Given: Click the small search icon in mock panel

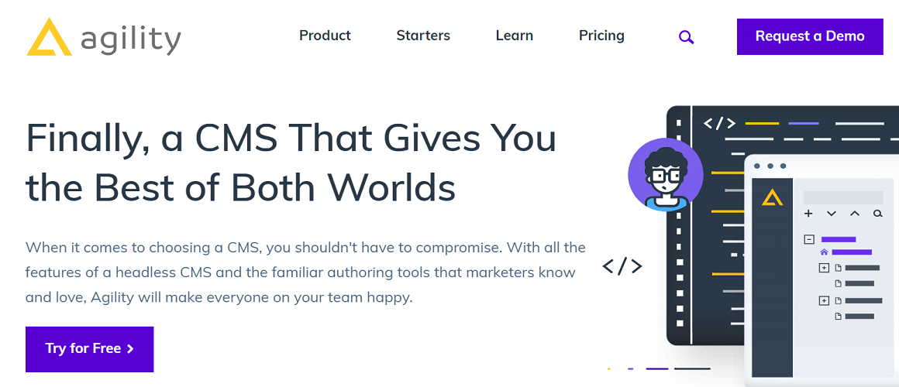Looking at the screenshot, I should 877,214.
